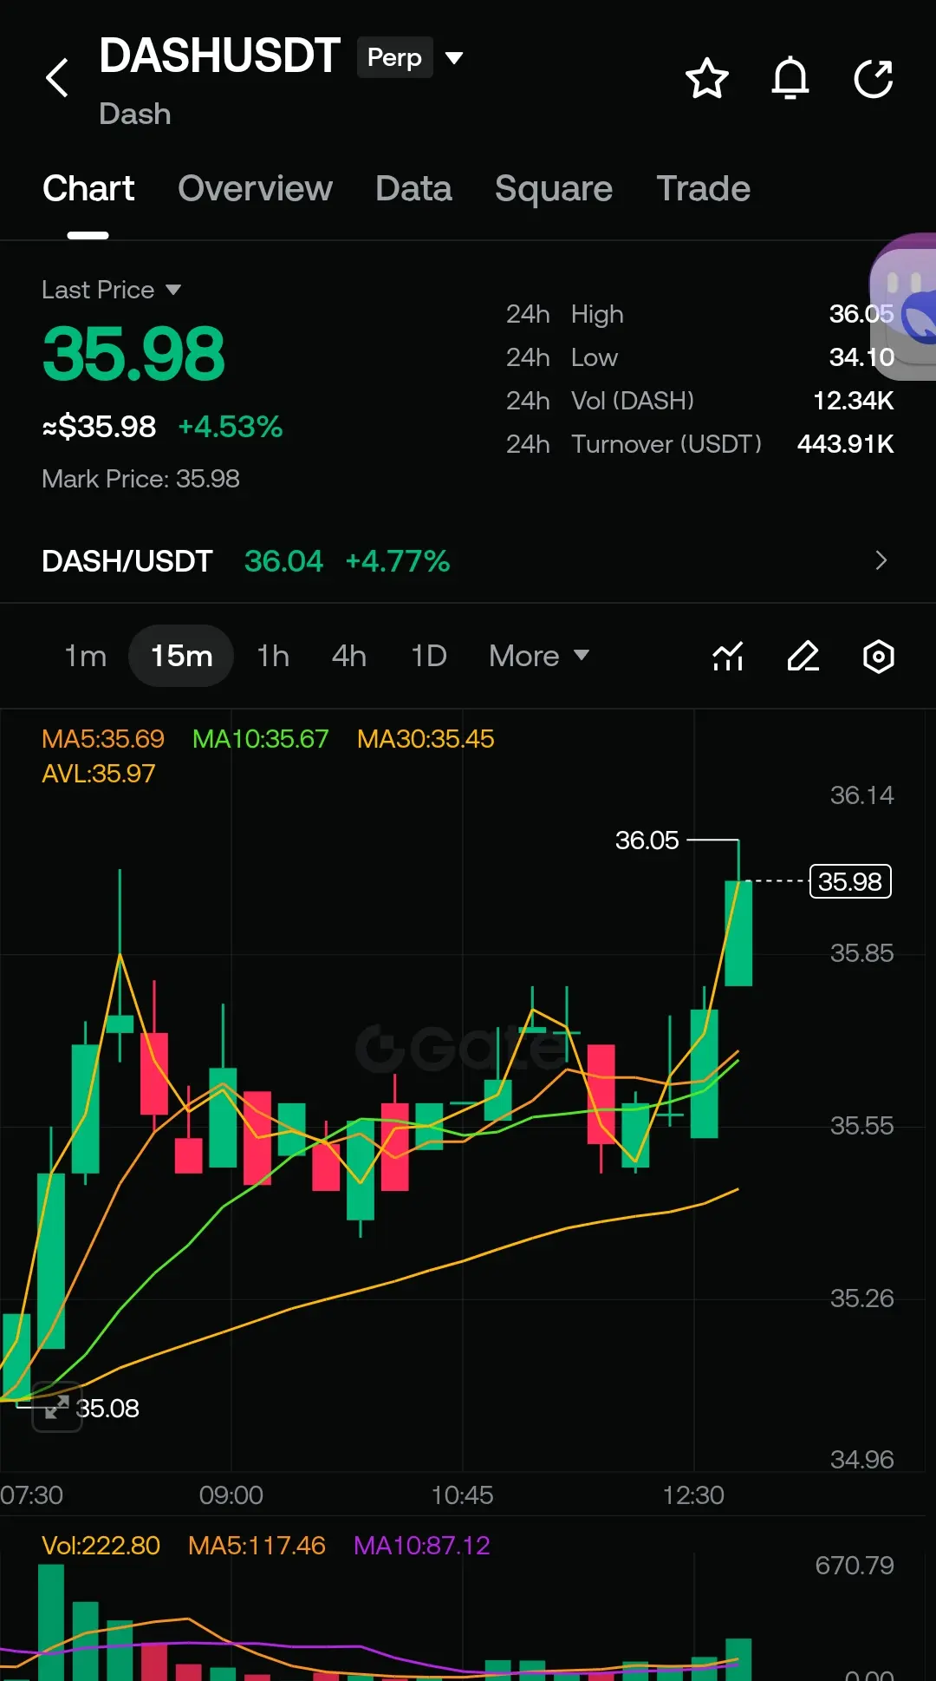
Task: Switch to the Chart tab
Action: click(x=88, y=188)
